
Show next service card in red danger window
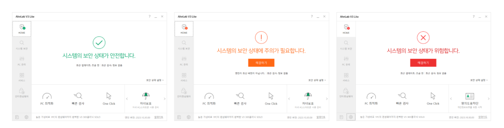tap(489, 99)
